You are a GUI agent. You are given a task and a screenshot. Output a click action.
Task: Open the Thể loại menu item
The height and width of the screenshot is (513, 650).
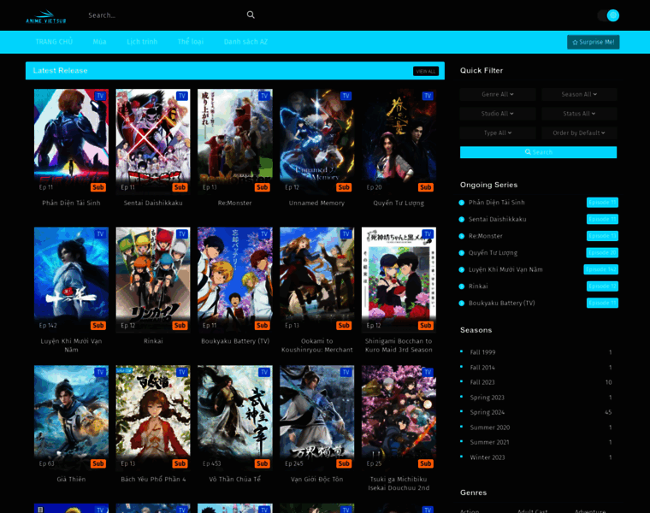coord(190,42)
